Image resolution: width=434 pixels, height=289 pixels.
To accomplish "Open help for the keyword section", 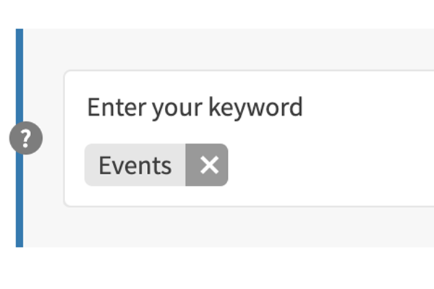I will tap(25, 137).
